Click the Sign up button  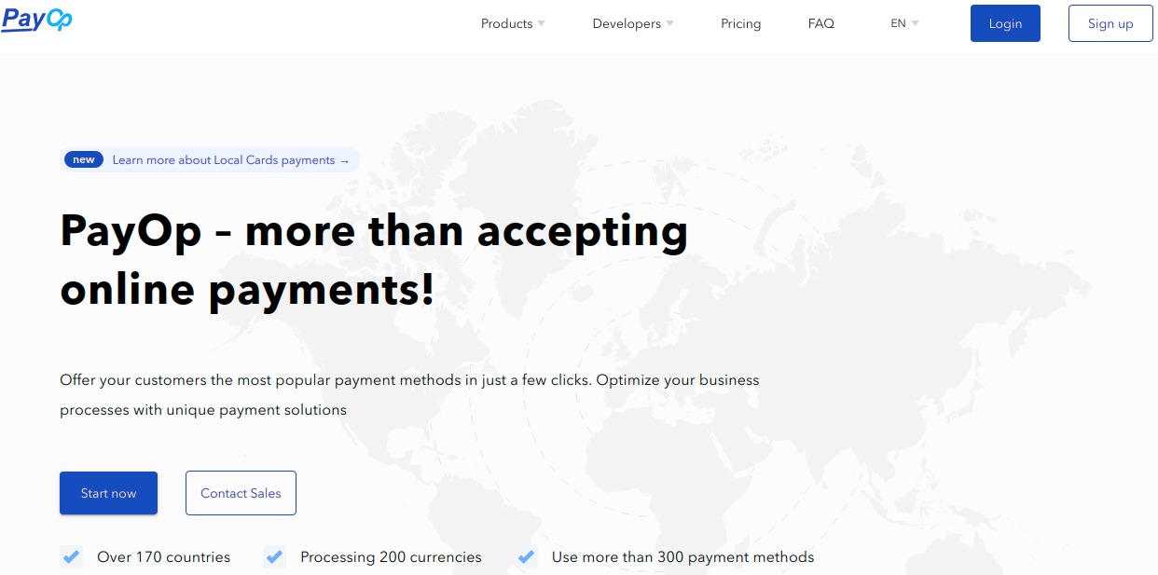(1110, 23)
